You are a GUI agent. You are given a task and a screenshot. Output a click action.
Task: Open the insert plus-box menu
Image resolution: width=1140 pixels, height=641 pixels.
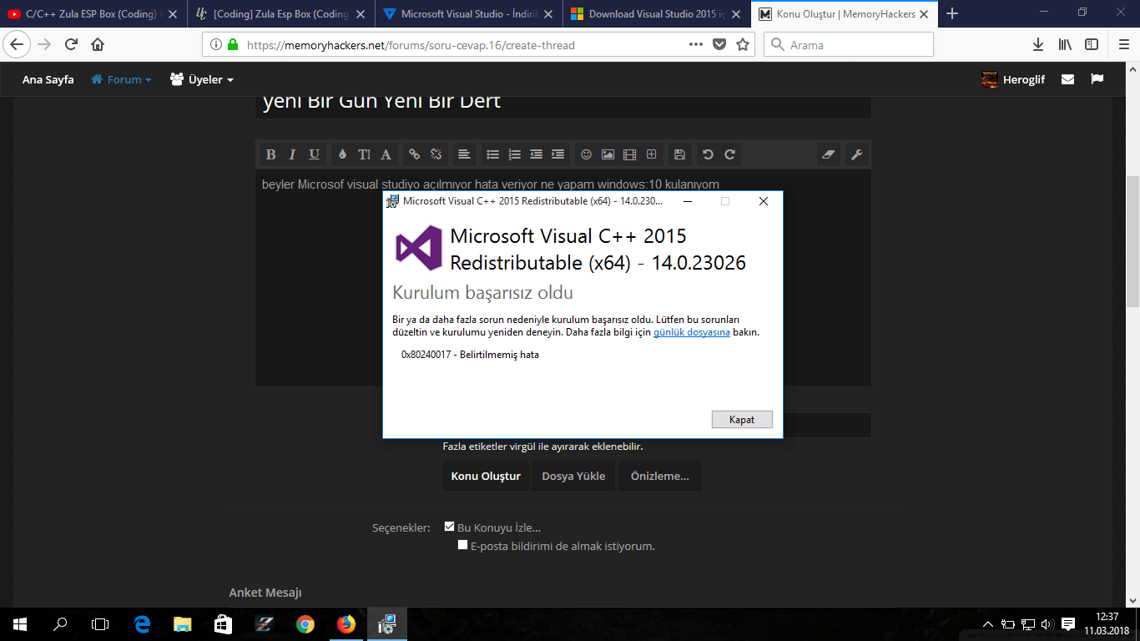[x=651, y=154]
